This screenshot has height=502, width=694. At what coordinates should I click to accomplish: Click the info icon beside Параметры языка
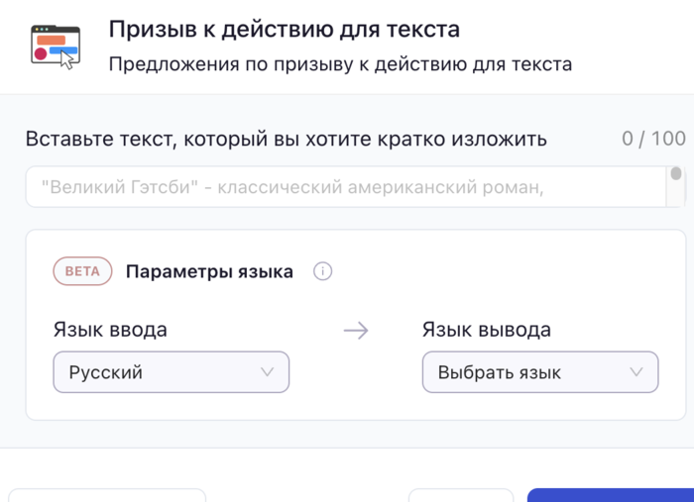pyautogui.click(x=322, y=271)
